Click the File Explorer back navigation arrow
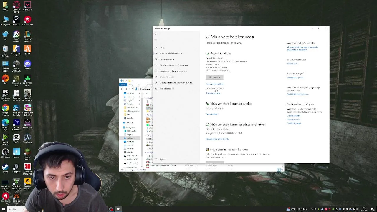 (x=122, y=89)
